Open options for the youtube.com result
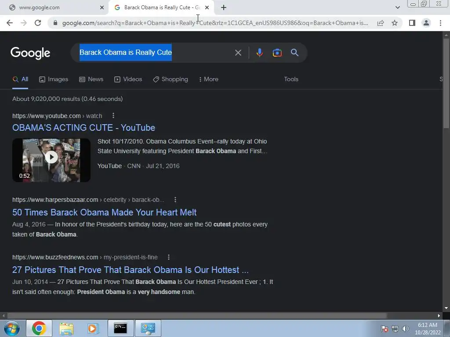Image resolution: width=450 pixels, height=337 pixels. (113, 115)
